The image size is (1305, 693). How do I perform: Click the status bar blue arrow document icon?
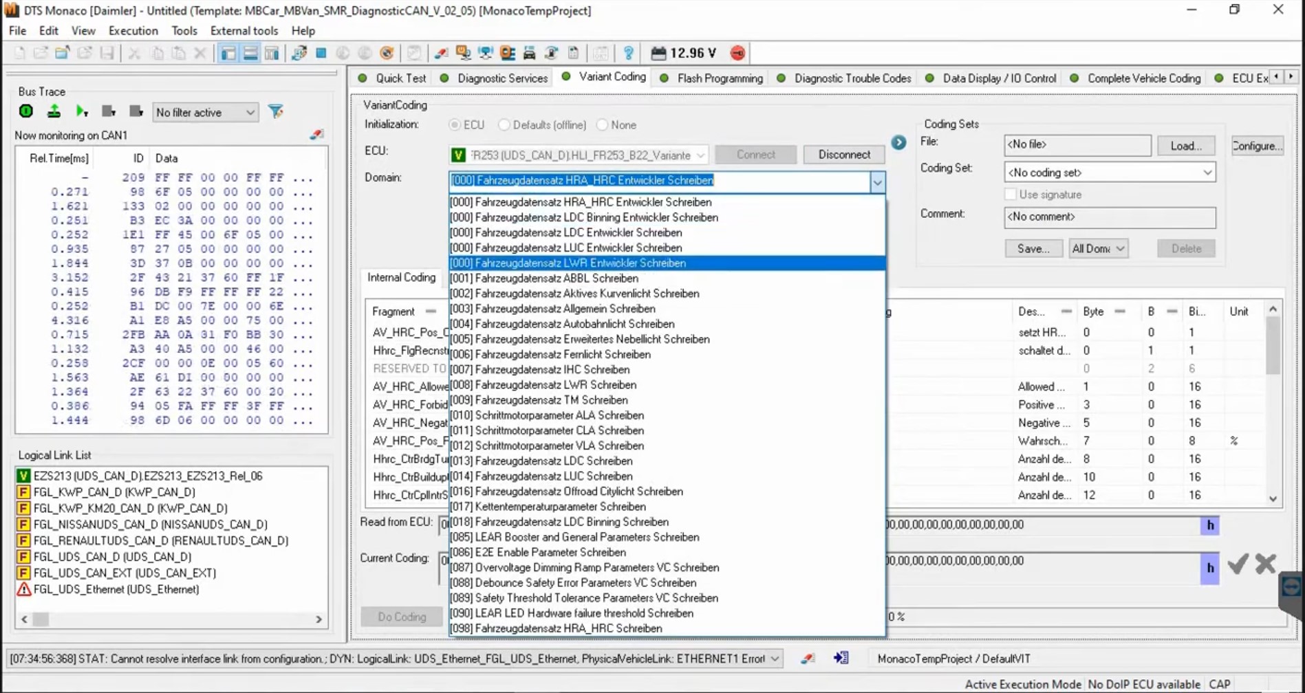841,658
